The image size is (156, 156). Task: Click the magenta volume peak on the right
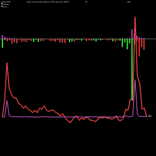pyautogui.click(x=135, y=80)
